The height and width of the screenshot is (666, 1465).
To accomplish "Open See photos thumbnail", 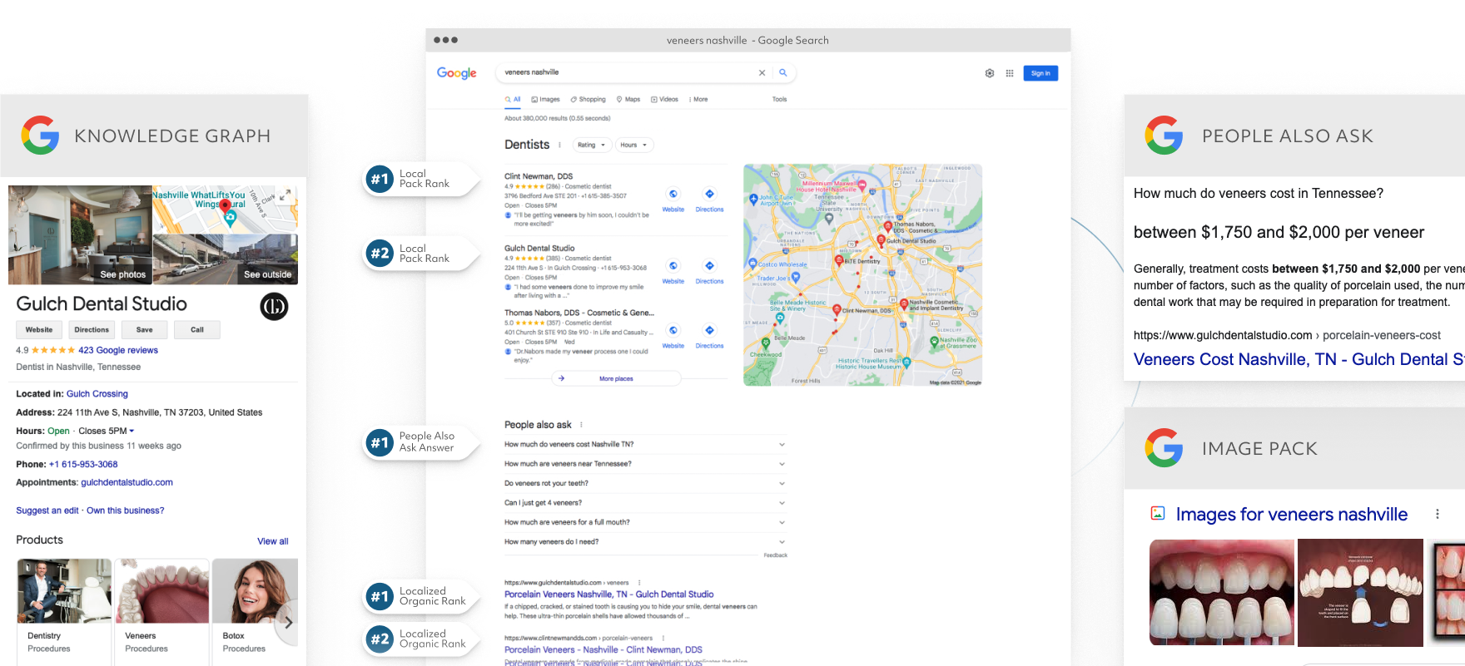I will [80, 235].
